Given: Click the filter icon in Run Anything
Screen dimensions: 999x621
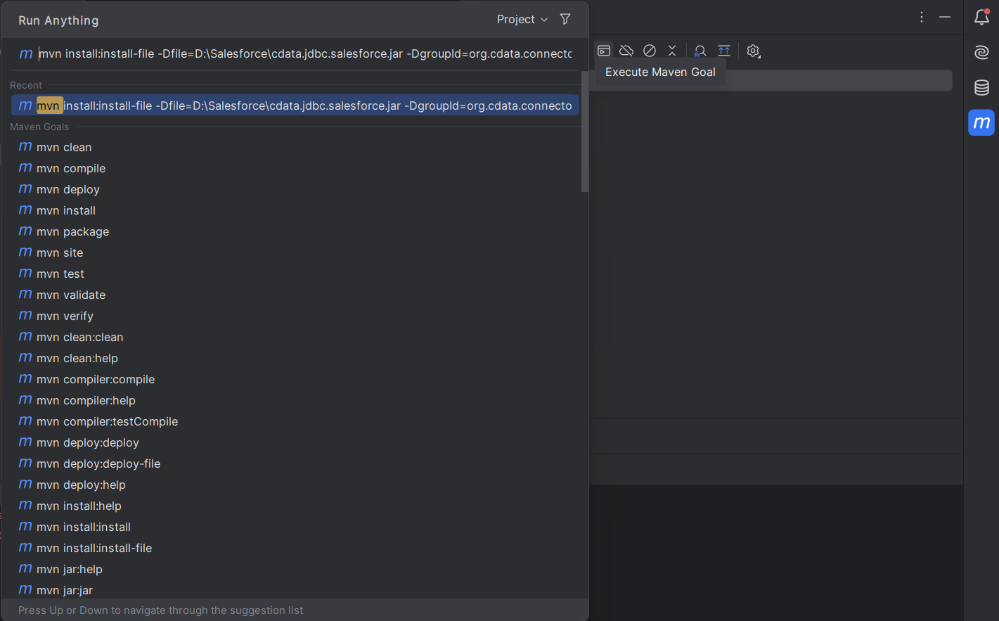Looking at the screenshot, I should pos(565,20).
